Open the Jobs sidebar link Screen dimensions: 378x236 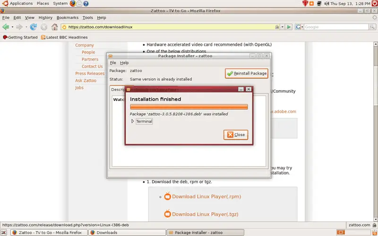[79, 88]
